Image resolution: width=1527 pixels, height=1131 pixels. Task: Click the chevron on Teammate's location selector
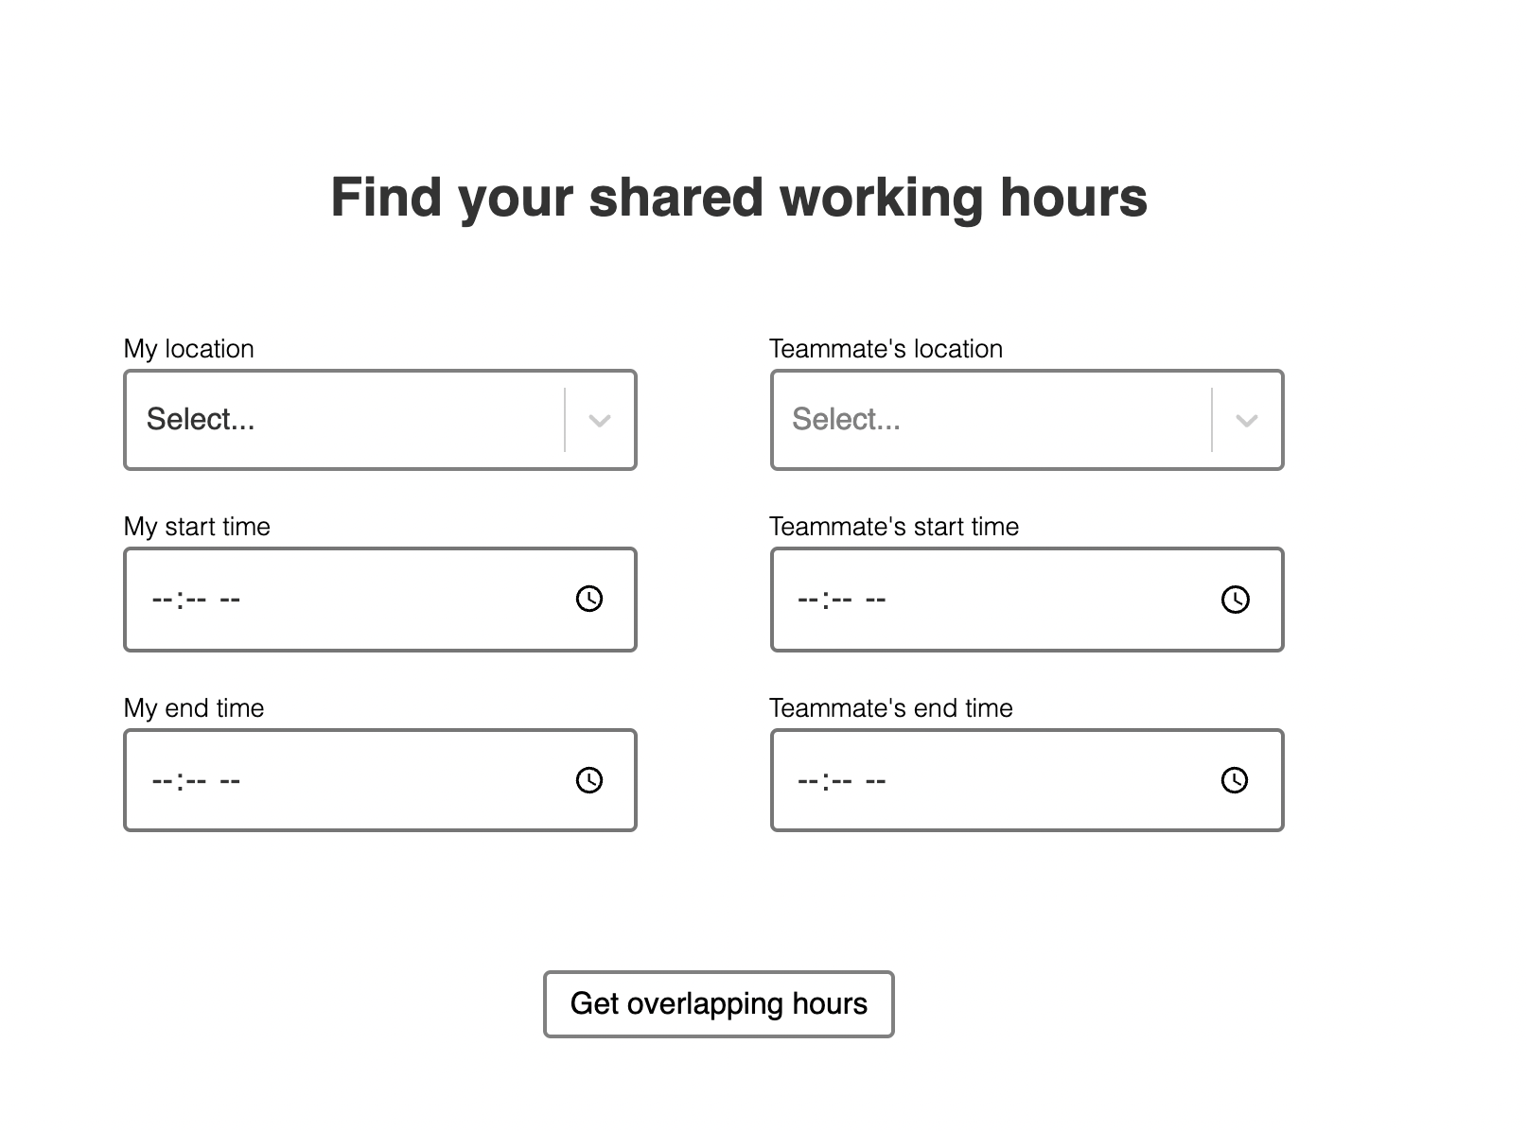pos(1245,419)
